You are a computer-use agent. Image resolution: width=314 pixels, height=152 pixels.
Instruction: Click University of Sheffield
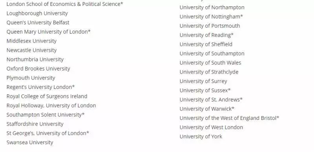(x=206, y=44)
